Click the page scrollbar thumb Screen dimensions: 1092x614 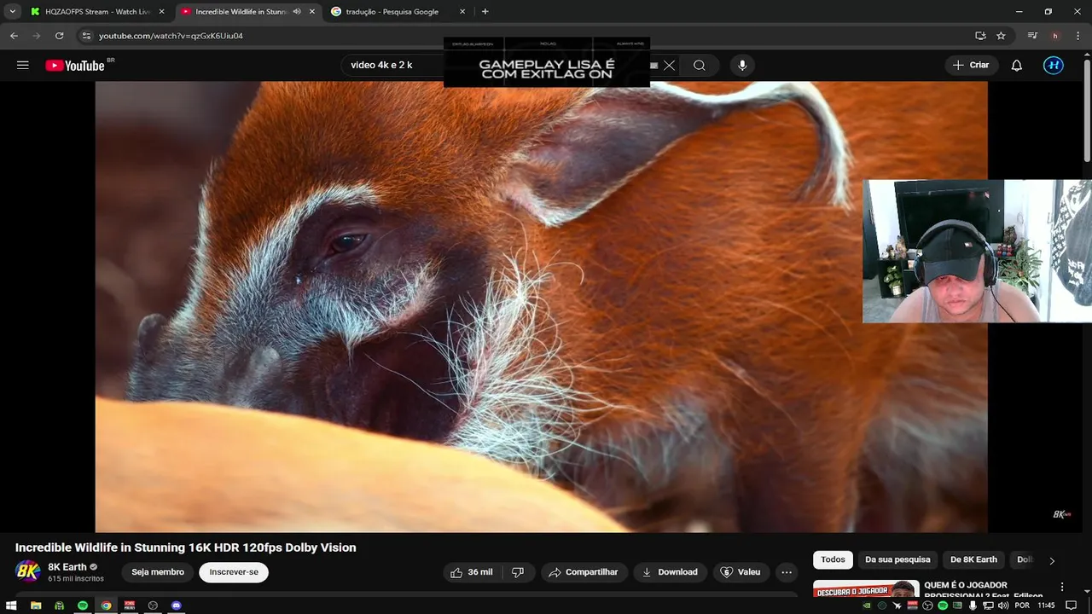point(1087,111)
